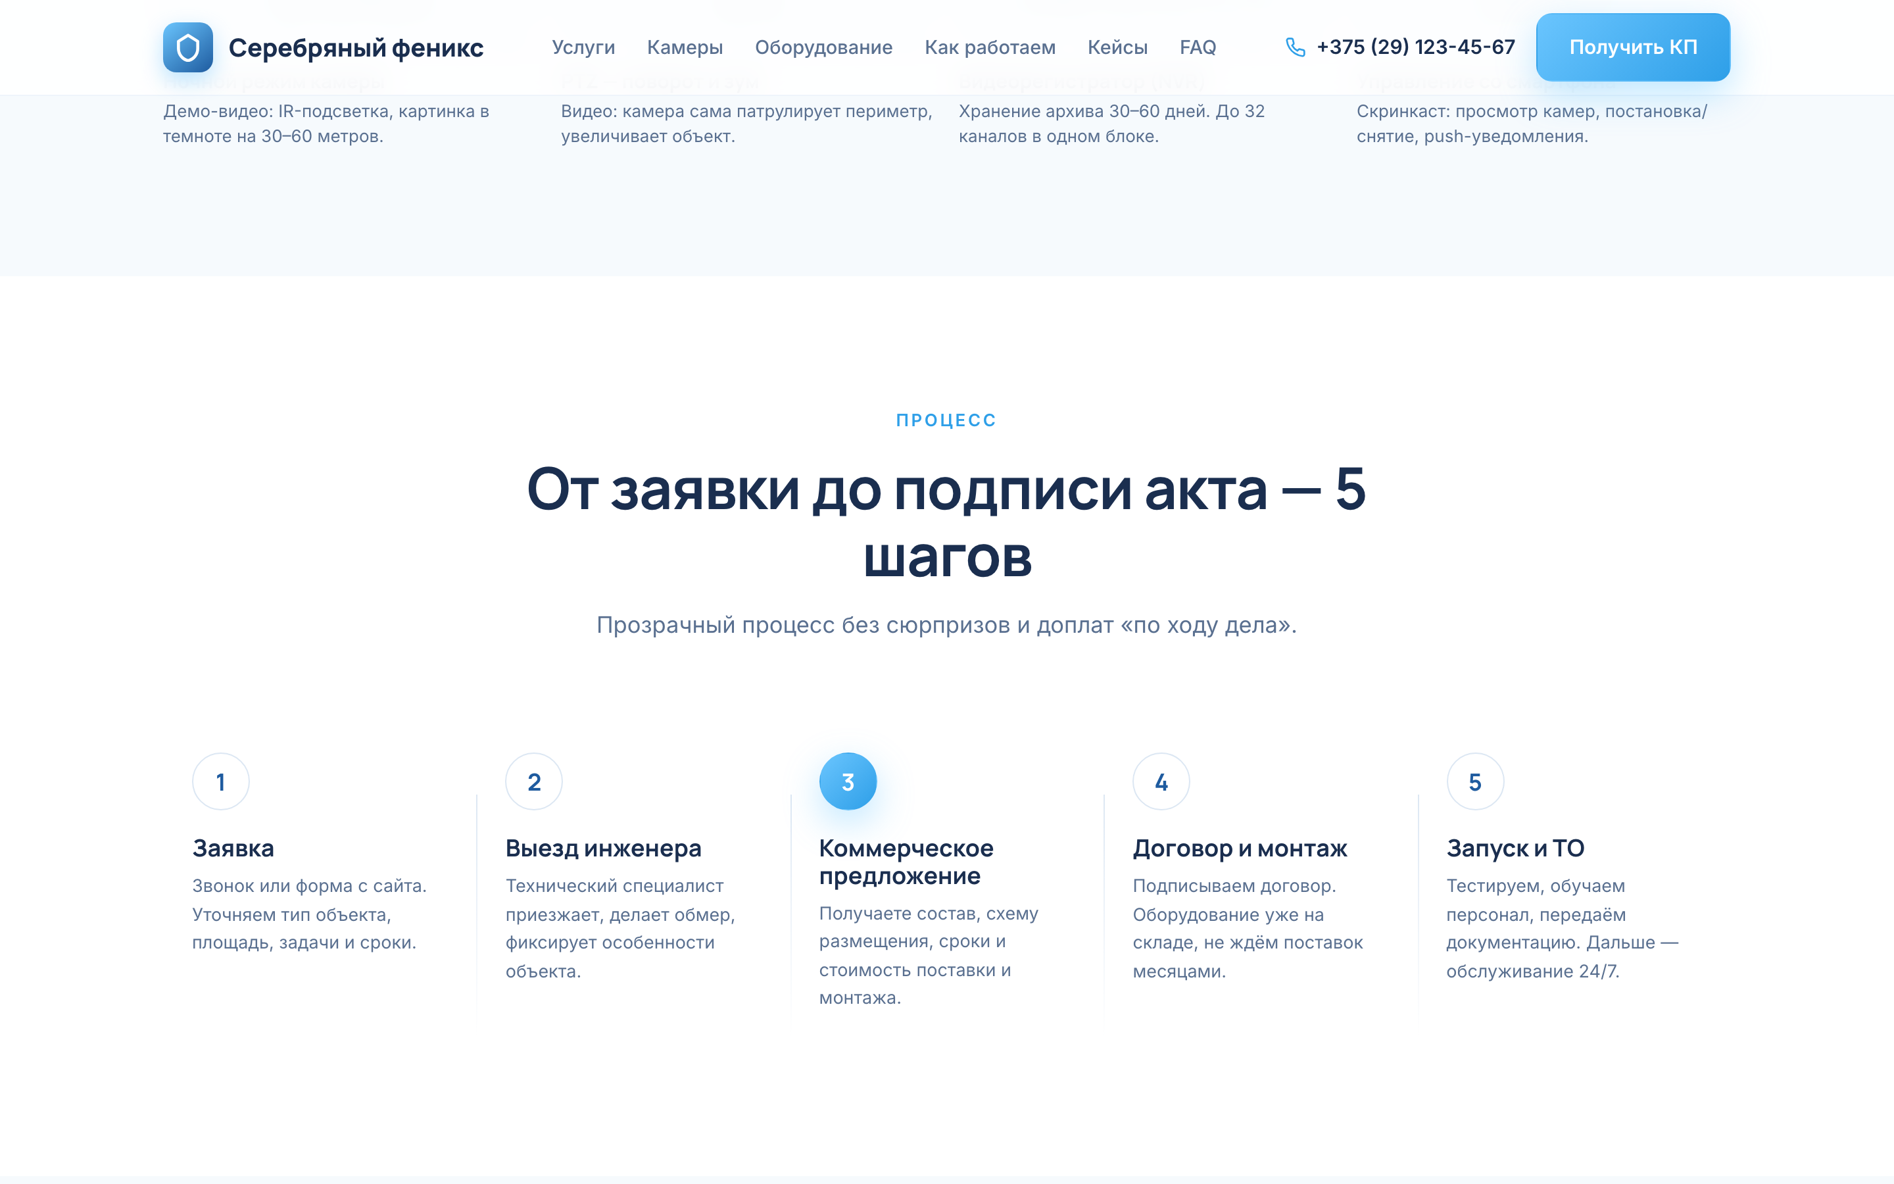The height and width of the screenshot is (1184, 1894).
Task: Call the number +375 (29) 123-45-67
Action: 1416,47
